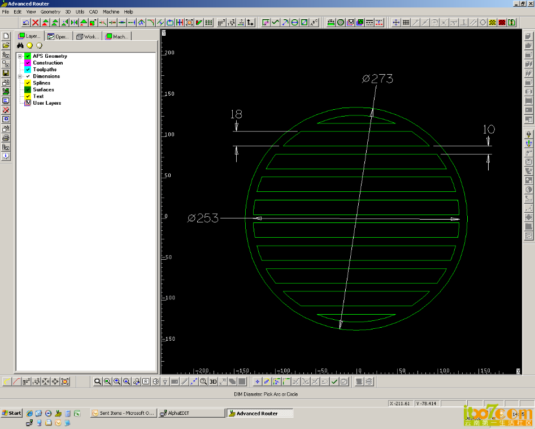
Task: Expand the APS Geometry tree node
Action: [20, 56]
